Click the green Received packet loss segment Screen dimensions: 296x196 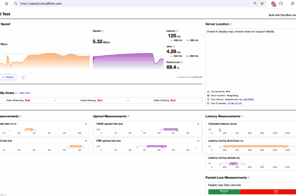[x=224, y=192]
